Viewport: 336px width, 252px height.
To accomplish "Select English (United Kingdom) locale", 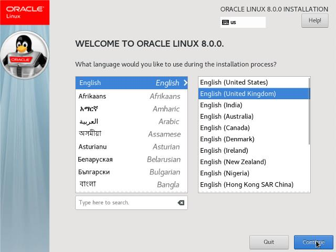I will tap(253, 93).
